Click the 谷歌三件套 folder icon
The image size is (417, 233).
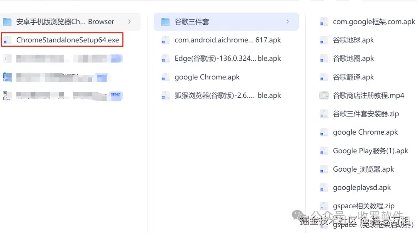(x=165, y=22)
